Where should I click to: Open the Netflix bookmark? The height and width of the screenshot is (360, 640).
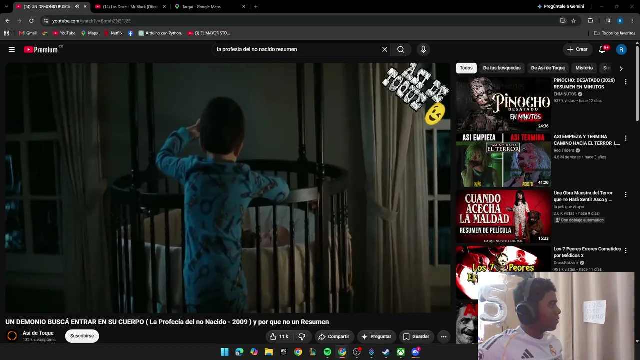click(x=113, y=33)
